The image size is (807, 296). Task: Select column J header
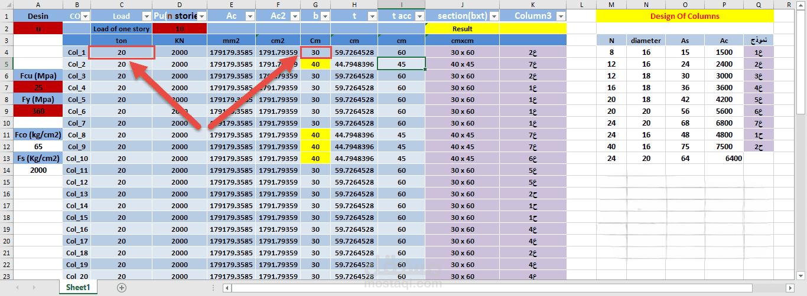463,5
